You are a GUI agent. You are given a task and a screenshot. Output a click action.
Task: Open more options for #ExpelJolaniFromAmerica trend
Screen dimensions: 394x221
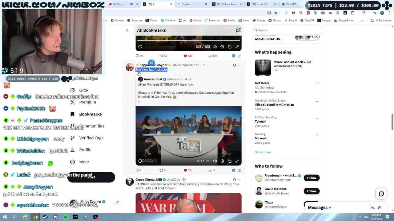tap(318, 101)
